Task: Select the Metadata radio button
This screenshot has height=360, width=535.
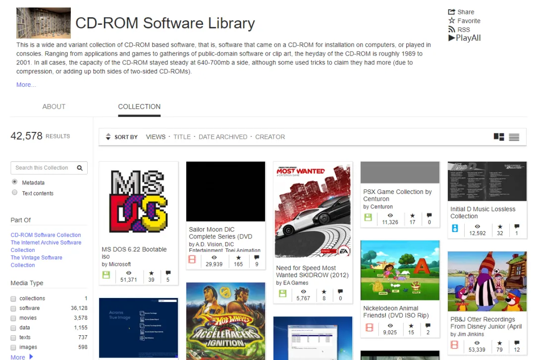Action: point(14,181)
